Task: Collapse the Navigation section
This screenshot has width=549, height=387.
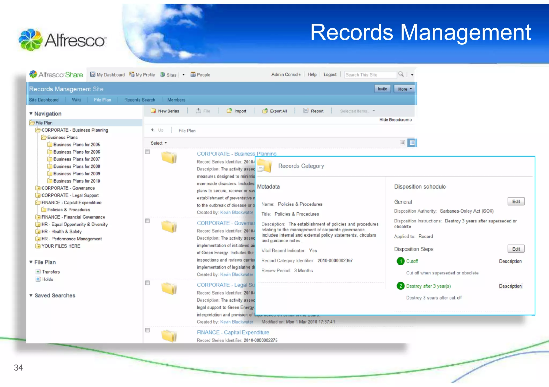Action: [x=31, y=114]
